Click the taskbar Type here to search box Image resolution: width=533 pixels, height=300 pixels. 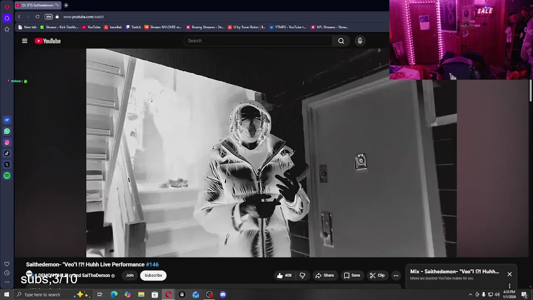click(52, 295)
